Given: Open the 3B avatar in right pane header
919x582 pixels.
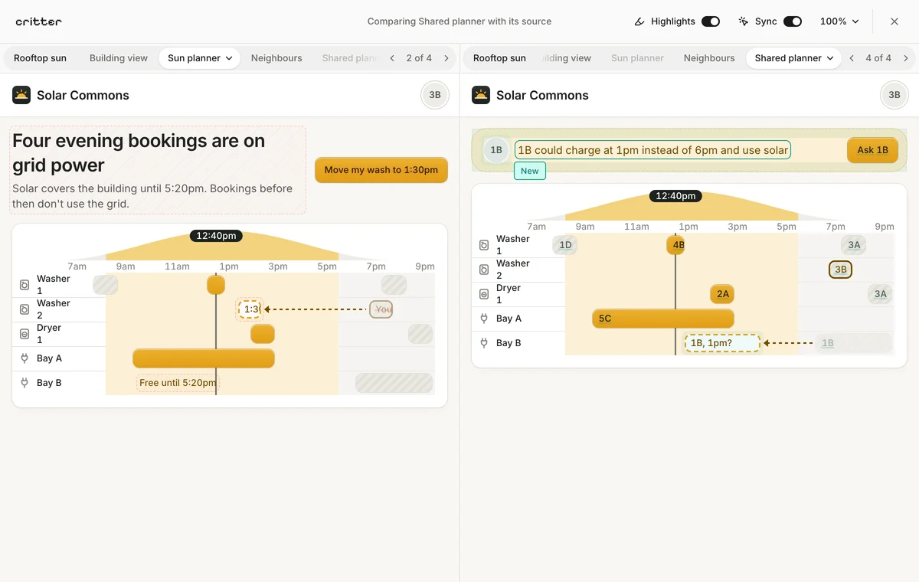Looking at the screenshot, I should [x=894, y=95].
